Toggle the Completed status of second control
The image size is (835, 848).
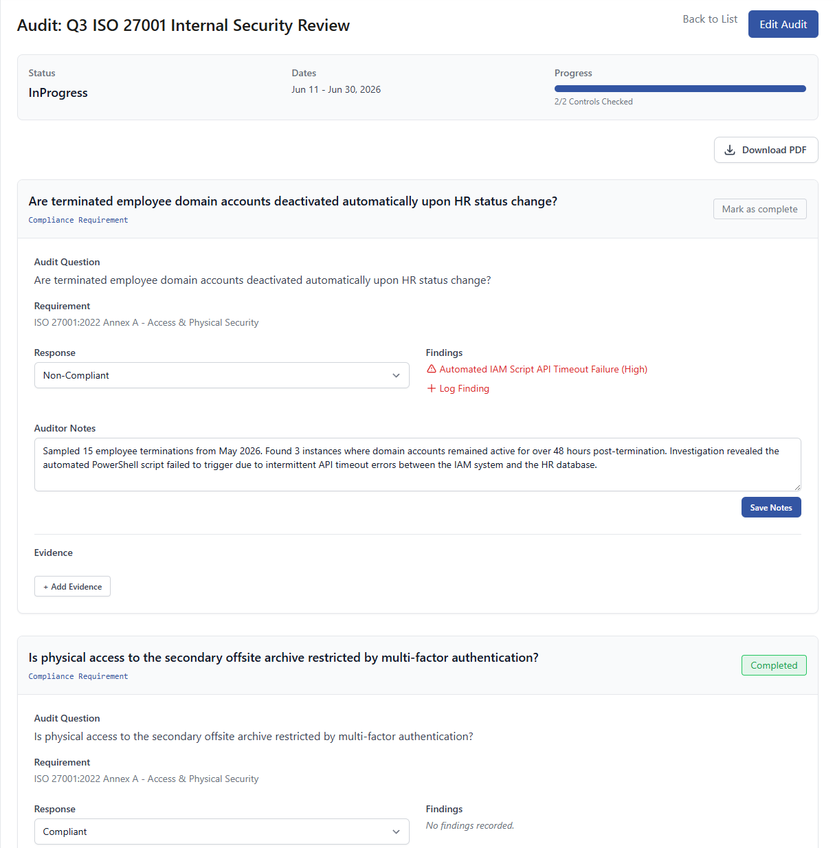click(x=774, y=665)
